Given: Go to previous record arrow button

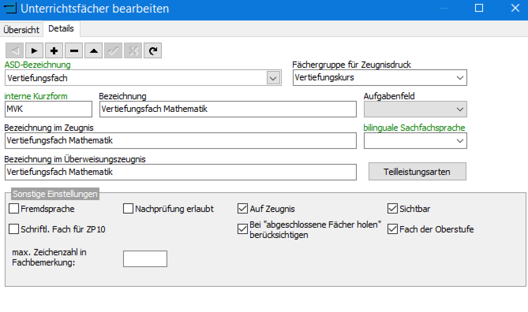Looking at the screenshot, I should (x=15, y=50).
